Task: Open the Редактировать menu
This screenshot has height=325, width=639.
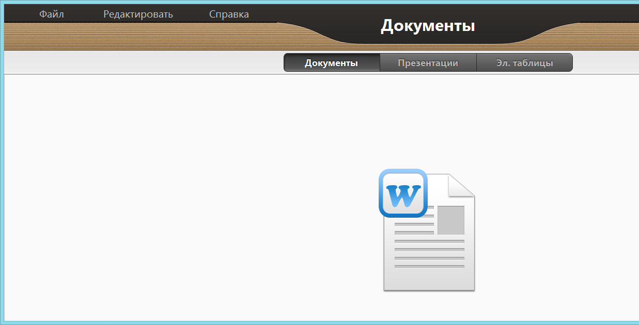Action: click(x=138, y=14)
